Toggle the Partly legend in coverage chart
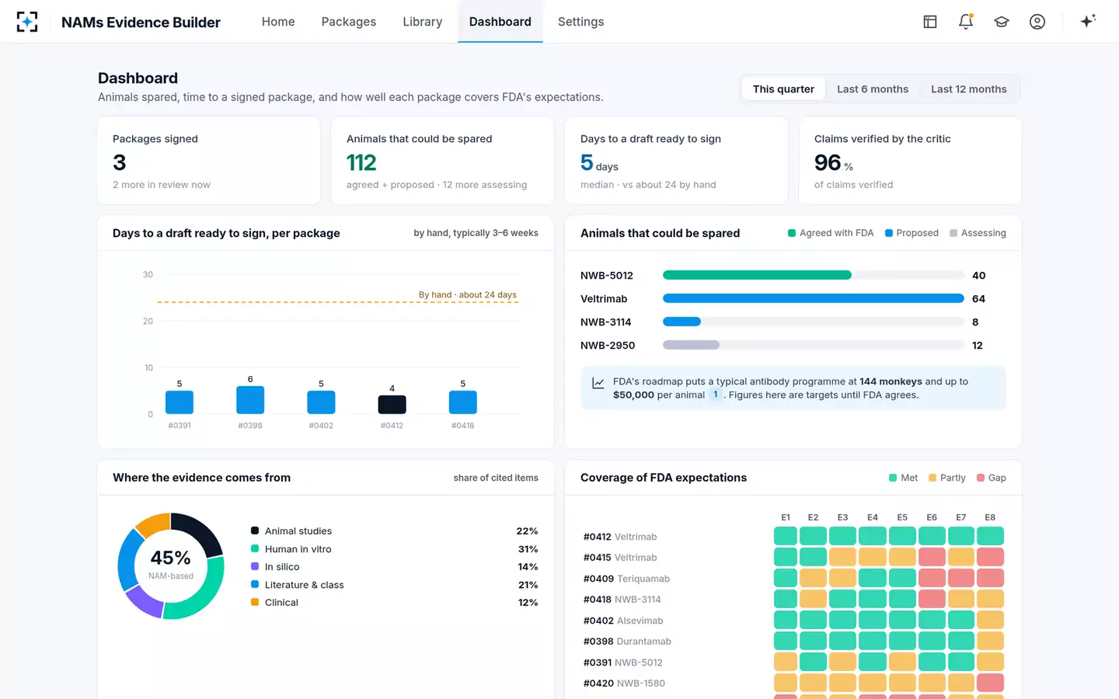Viewport: 1119px width, 699px height. (946, 478)
